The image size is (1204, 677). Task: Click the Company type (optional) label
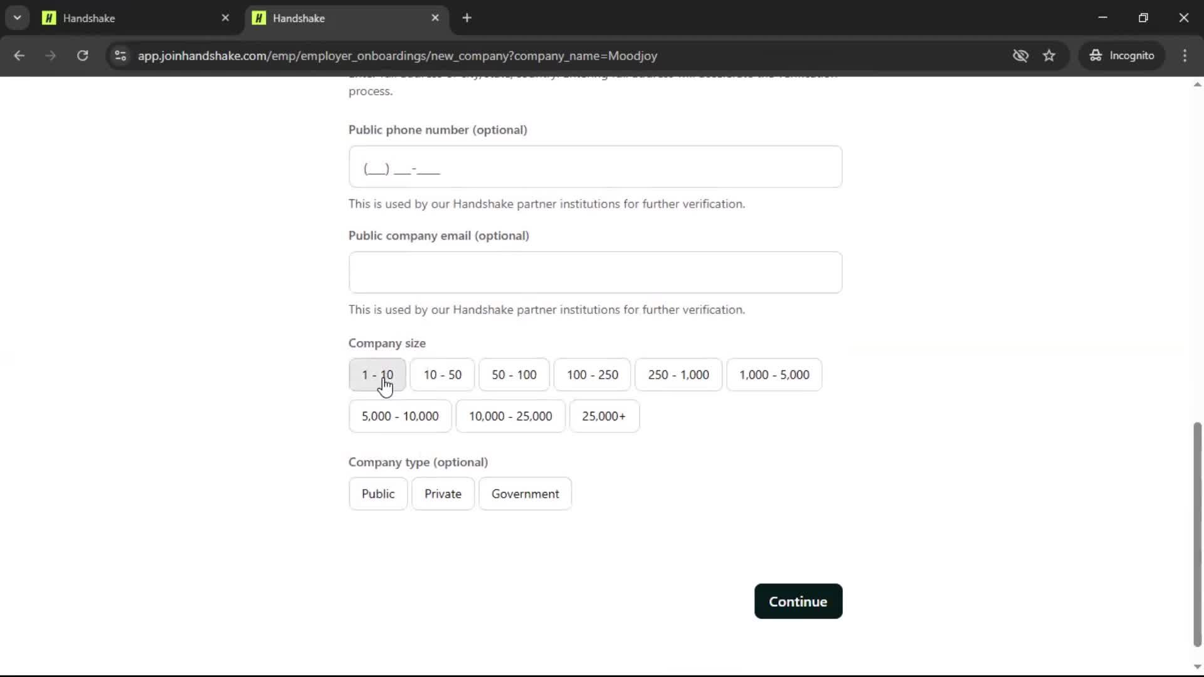tap(418, 463)
